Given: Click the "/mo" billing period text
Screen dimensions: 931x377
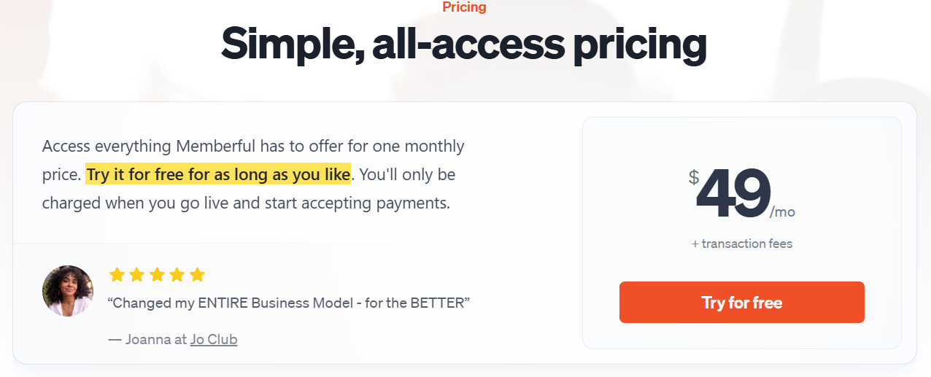Looking at the screenshot, I should coord(782,212).
